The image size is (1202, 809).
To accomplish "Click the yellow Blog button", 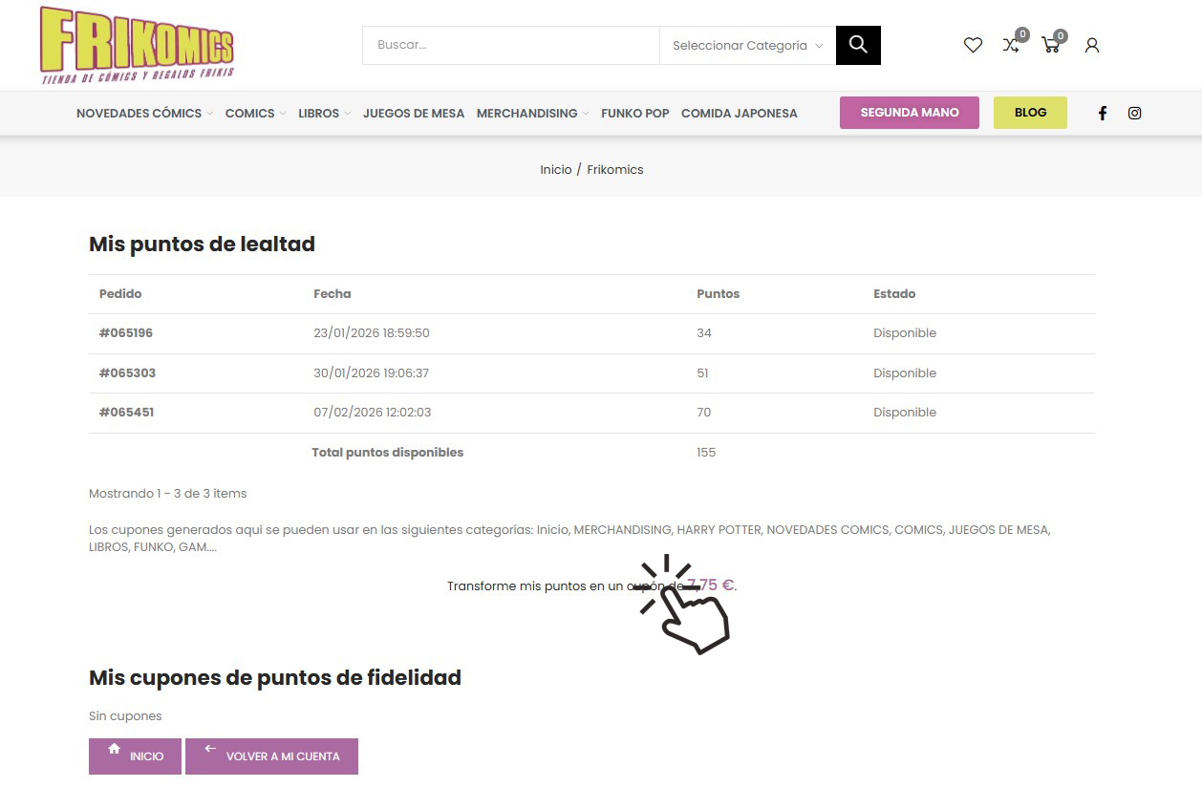I will (x=1030, y=113).
